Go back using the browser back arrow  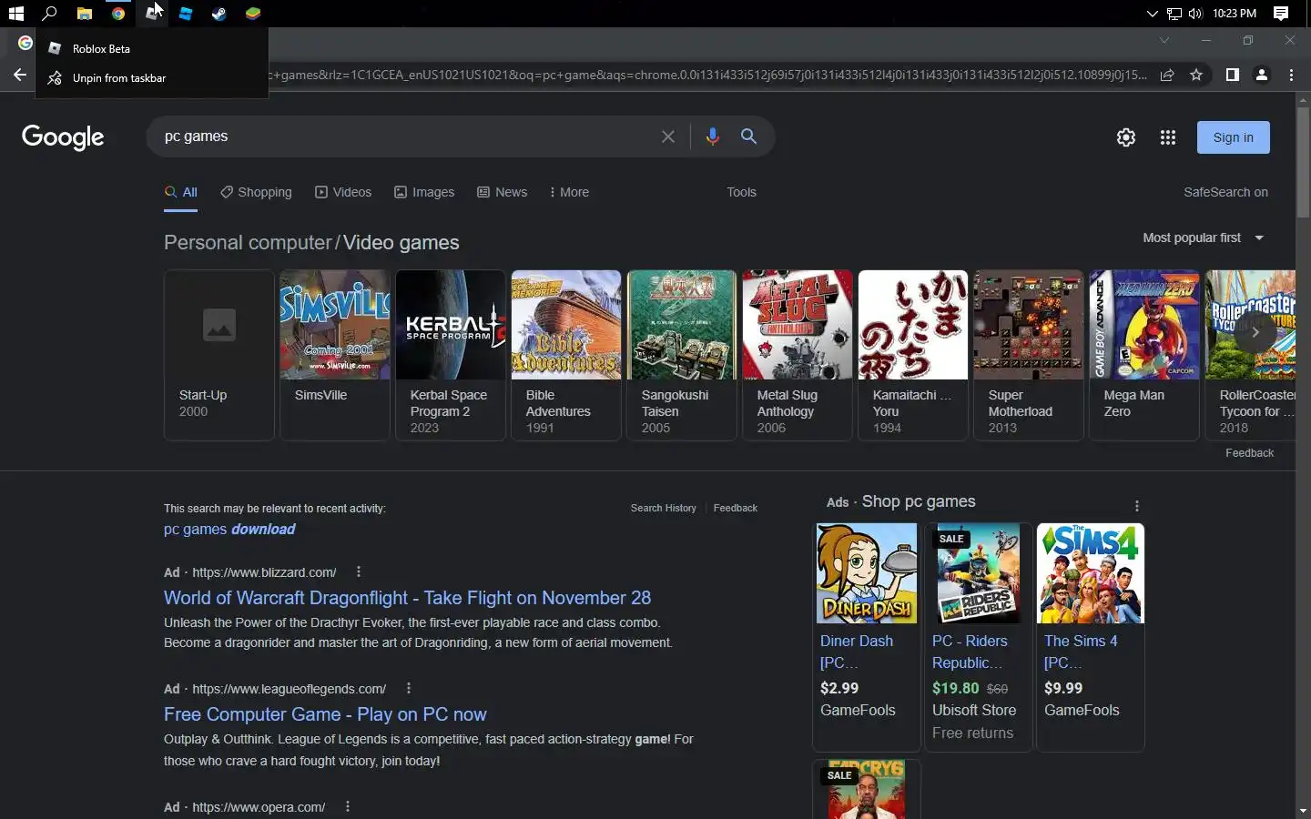pyautogui.click(x=19, y=76)
